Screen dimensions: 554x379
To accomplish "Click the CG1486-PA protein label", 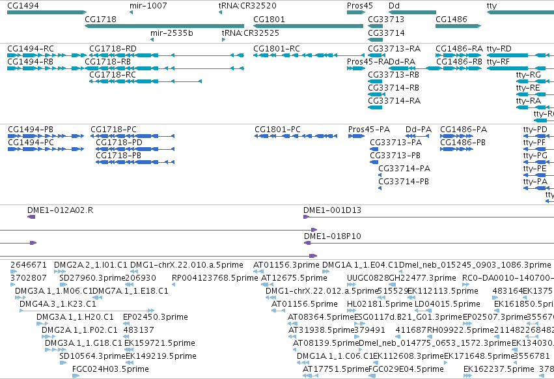I will 464,130.
